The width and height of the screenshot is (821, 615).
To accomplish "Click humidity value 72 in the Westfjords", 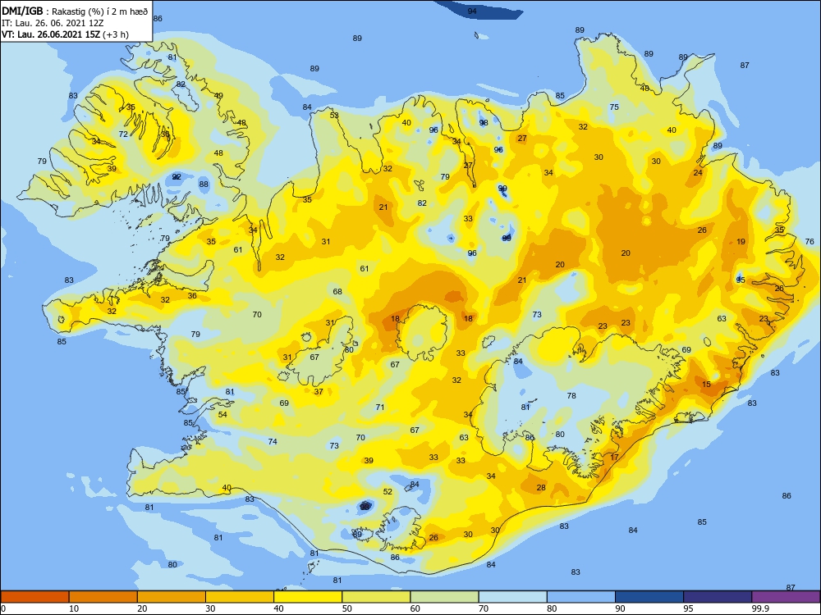I will pos(123,134).
